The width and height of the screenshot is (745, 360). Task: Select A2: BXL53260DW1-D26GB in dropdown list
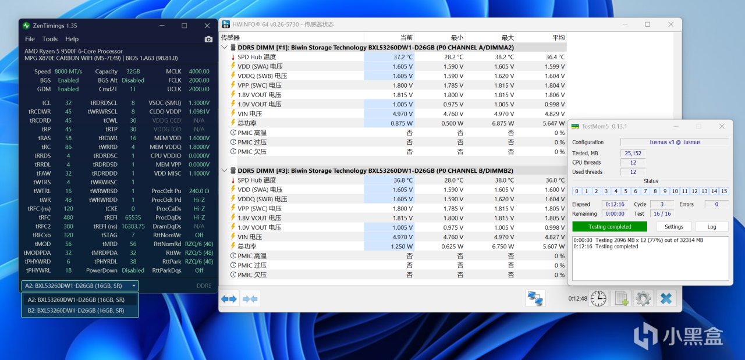tap(80, 300)
